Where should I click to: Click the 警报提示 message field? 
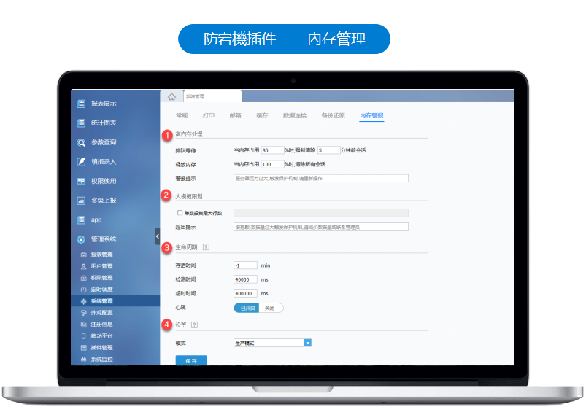tap(321, 178)
